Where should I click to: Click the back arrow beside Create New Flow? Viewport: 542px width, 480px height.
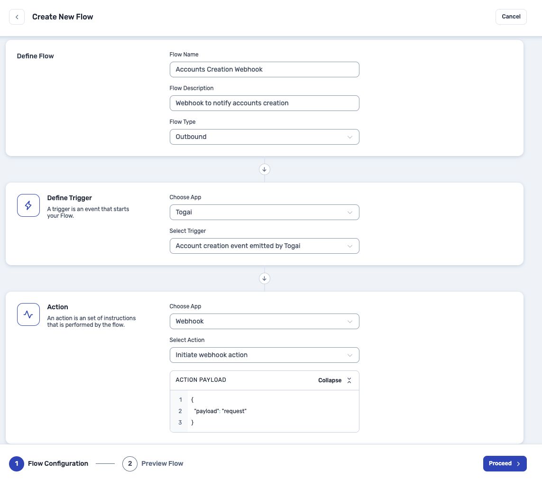tap(17, 17)
